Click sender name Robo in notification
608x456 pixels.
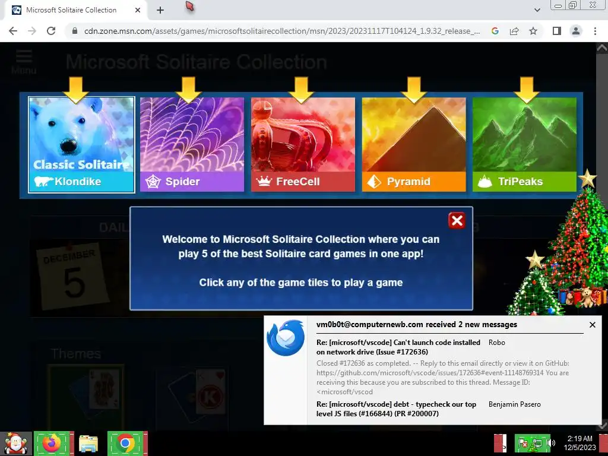pos(497,343)
